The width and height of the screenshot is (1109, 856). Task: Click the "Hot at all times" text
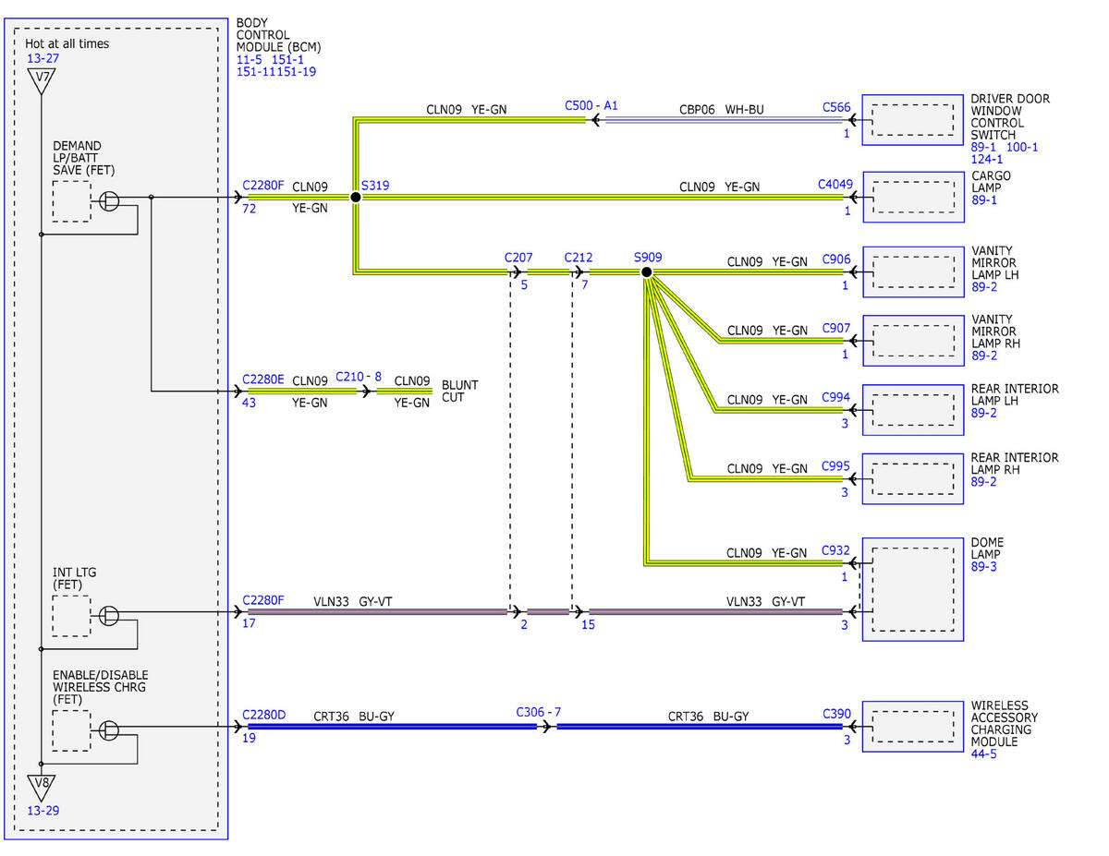point(67,43)
